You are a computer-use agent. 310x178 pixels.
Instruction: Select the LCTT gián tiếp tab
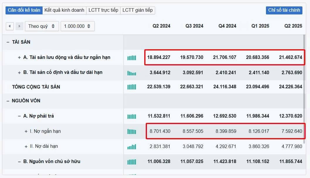pos(138,10)
